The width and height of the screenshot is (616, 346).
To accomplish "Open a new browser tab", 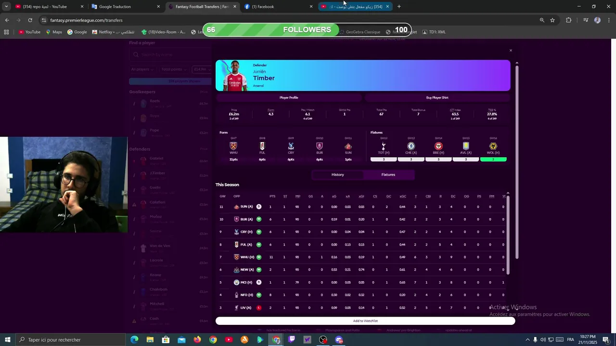I will tap(399, 7).
